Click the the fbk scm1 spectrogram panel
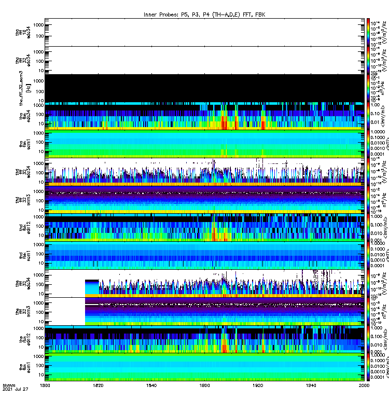 point(204,367)
